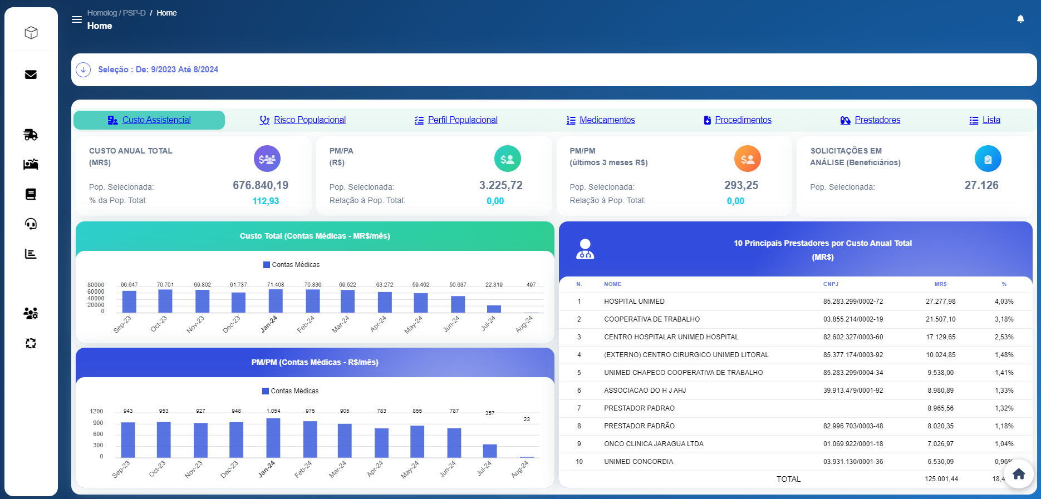The height and width of the screenshot is (499, 1041).
Task: Open the Medicamentos tab
Action: [x=607, y=120]
